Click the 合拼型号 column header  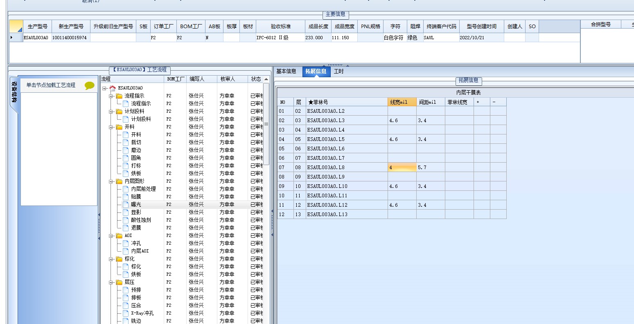pos(600,25)
